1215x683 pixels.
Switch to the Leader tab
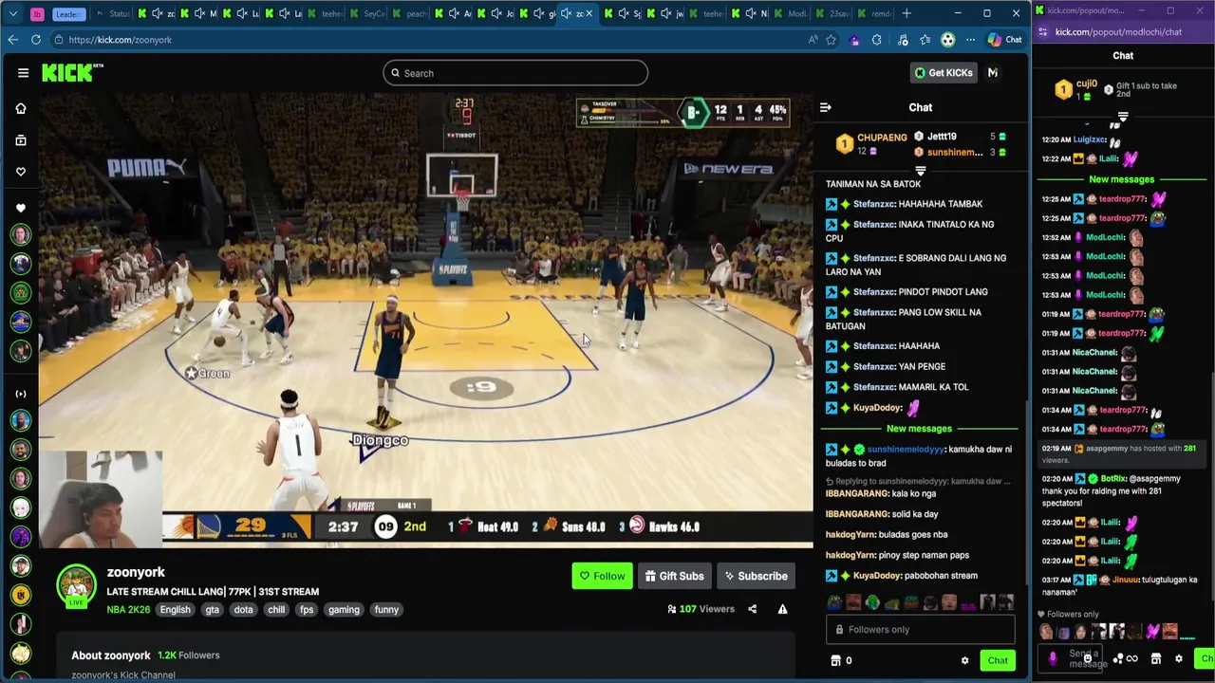coord(67,13)
